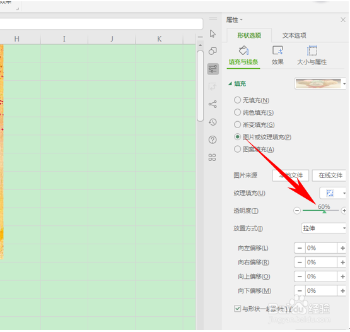Select Picture or texture fill (图片或纹理填充)

(237, 137)
